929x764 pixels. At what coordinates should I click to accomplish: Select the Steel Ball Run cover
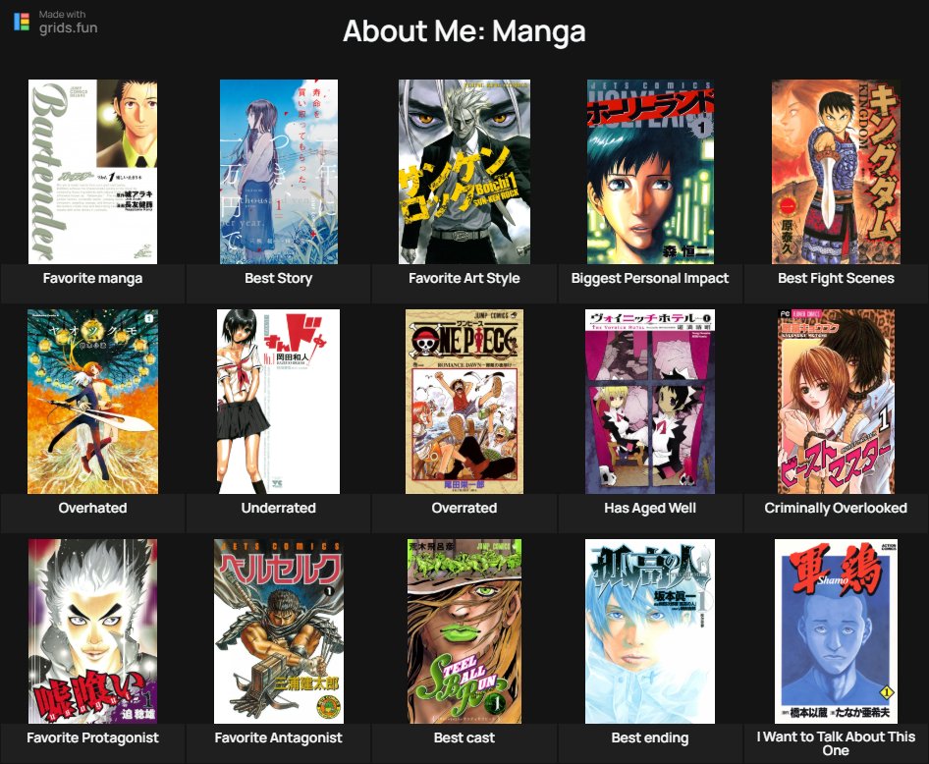pos(464,631)
